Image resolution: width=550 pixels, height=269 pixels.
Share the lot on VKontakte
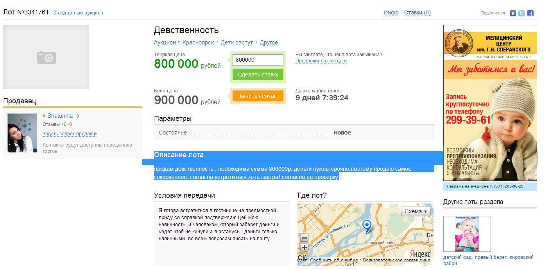pos(513,13)
